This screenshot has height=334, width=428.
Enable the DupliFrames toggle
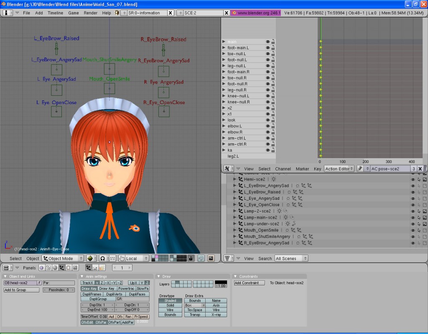(x=91, y=294)
